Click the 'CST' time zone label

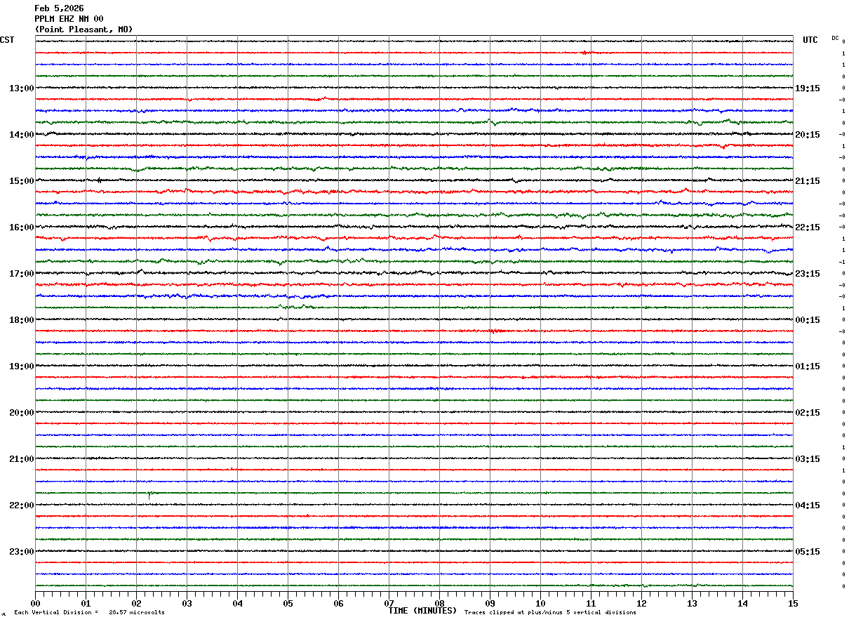tap(7, 40)
